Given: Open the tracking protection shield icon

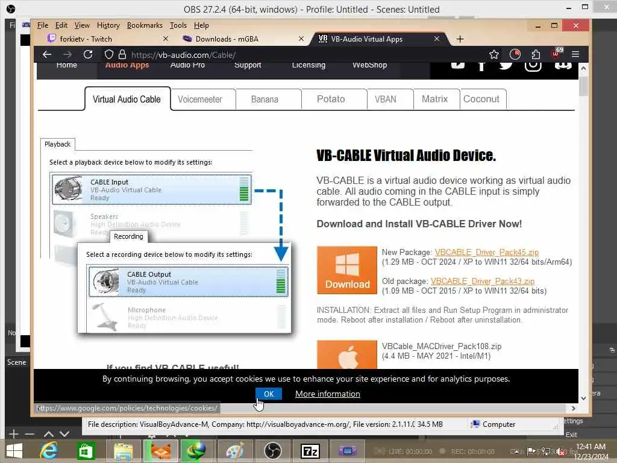Looking at the screenshot, I should pos(109,54).
